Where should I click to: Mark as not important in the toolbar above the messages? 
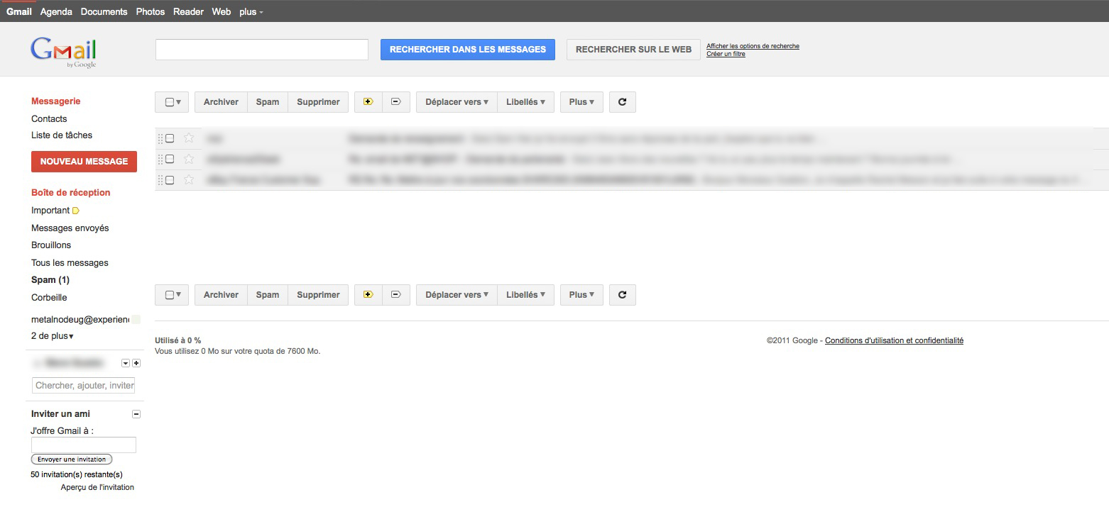pyautogui.click(x=396, y=102)
